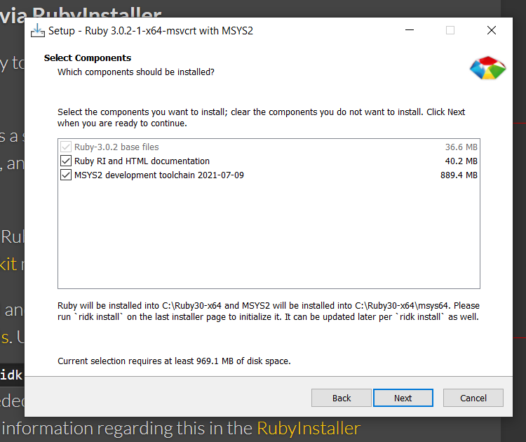Click the disabled Ruby-3.0.2 base files checkbox
526x442 pixels.
(x=66, y=147)
